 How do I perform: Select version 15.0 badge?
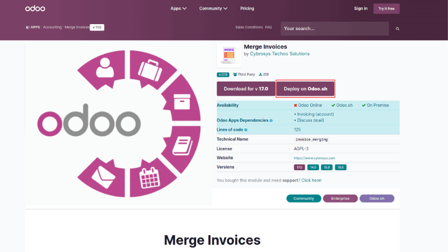tap(326, 167)
